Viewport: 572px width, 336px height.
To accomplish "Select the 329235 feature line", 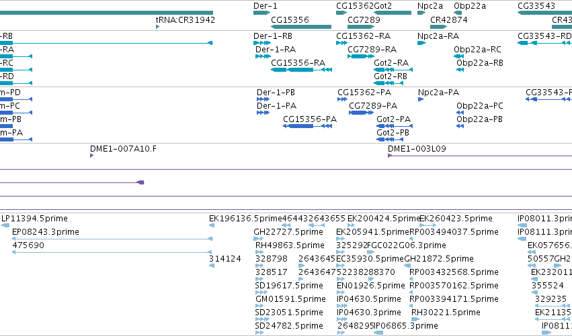I will tap(553, 306).
